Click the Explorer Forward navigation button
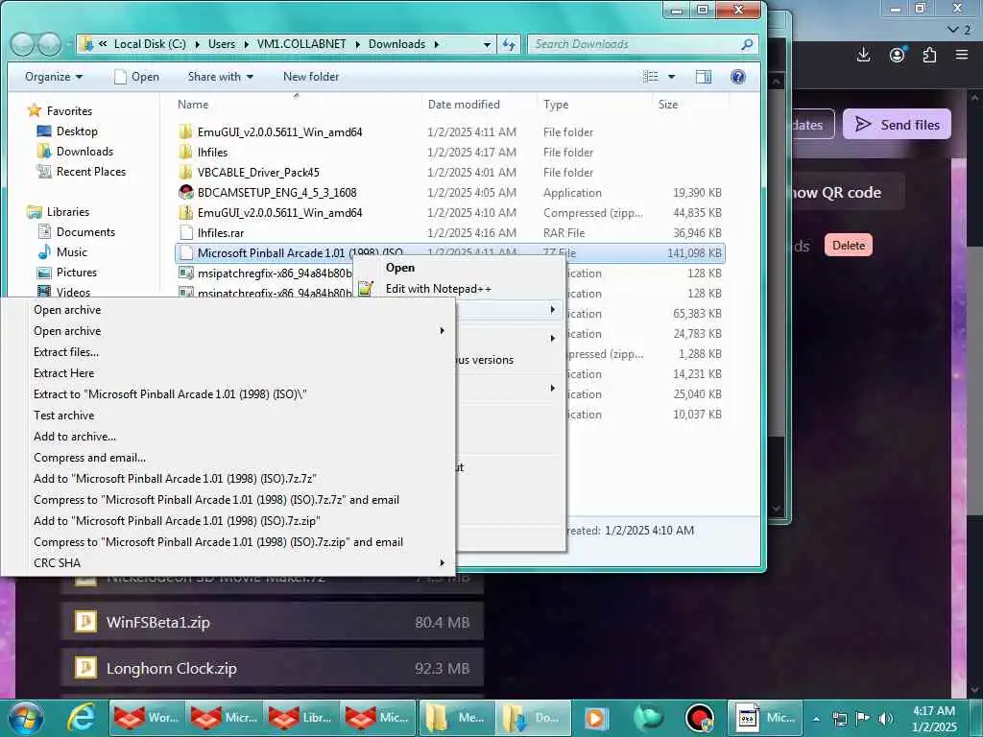Screen dimensions: 983x737 point(50,44)
